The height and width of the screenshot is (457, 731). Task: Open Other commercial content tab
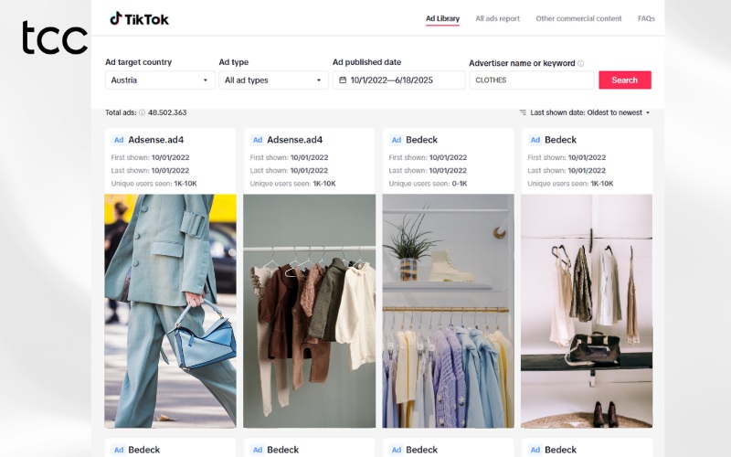point(578,18)
